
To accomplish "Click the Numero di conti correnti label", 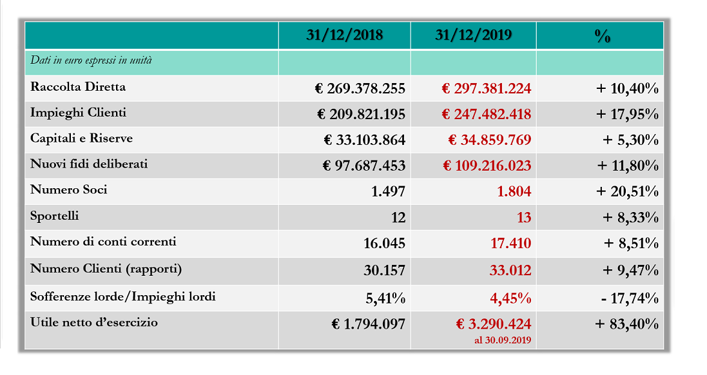I will click(x=103, y=241).
